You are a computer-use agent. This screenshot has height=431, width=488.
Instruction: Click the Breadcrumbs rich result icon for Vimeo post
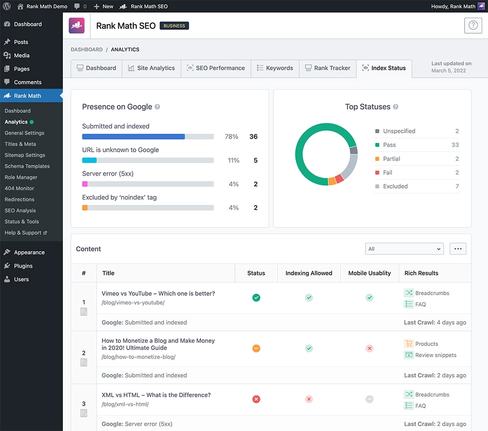(408, 293)
